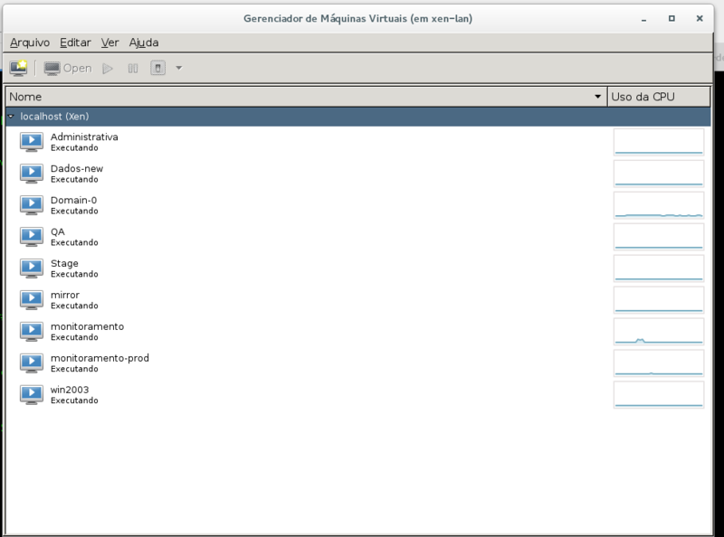Image resolution: width=724 pixels, height=537 pixels.
Task: Select the Stage VM name
Action: tap(64, 263)
